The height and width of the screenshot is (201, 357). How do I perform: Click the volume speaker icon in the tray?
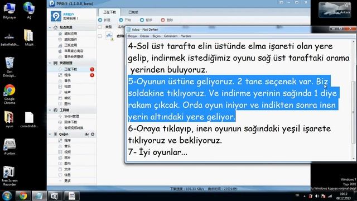[x=317, y=196]
